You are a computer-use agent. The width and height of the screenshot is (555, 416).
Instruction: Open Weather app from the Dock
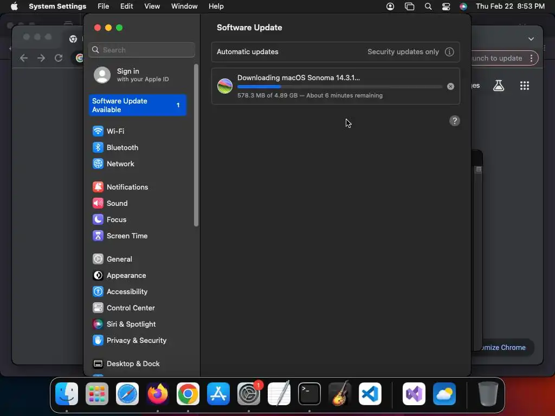click(x=444, y=394)
